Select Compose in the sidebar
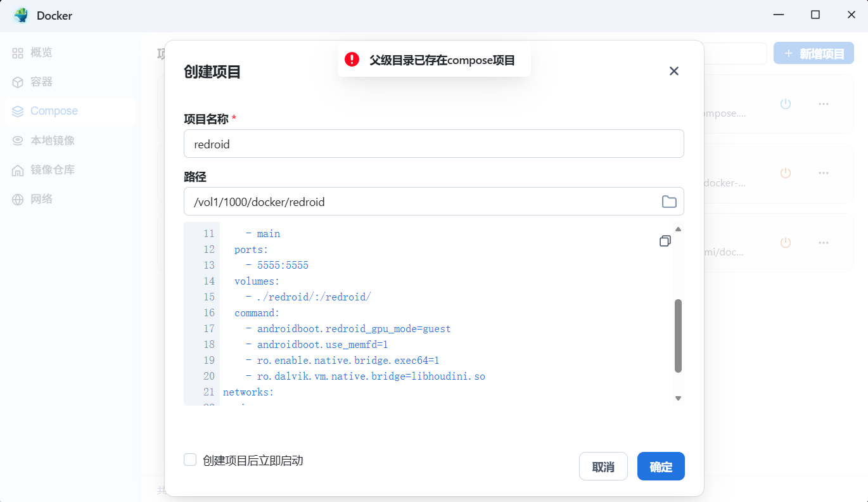The image size is (868, 502). click(x=70, y=111)
